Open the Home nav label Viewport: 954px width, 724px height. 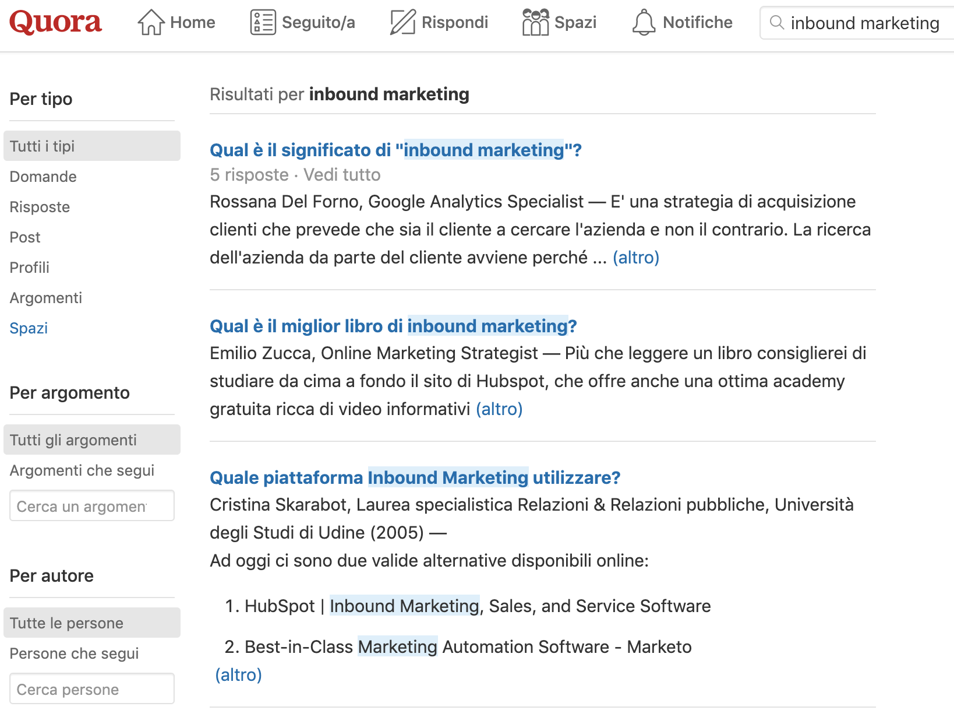point(193,23)
